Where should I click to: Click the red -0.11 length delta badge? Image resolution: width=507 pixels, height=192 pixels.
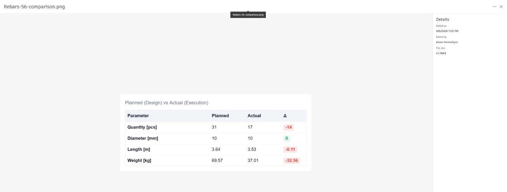pyautogui.click(x=290, y=149)
